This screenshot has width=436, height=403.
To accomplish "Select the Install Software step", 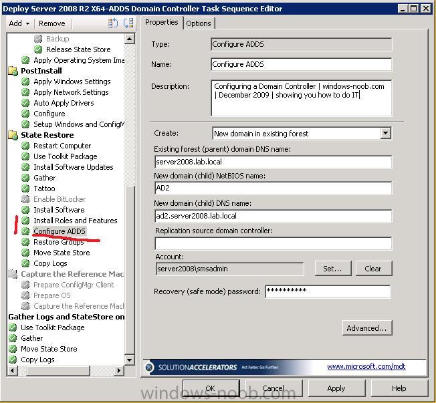I will [59, 210].
